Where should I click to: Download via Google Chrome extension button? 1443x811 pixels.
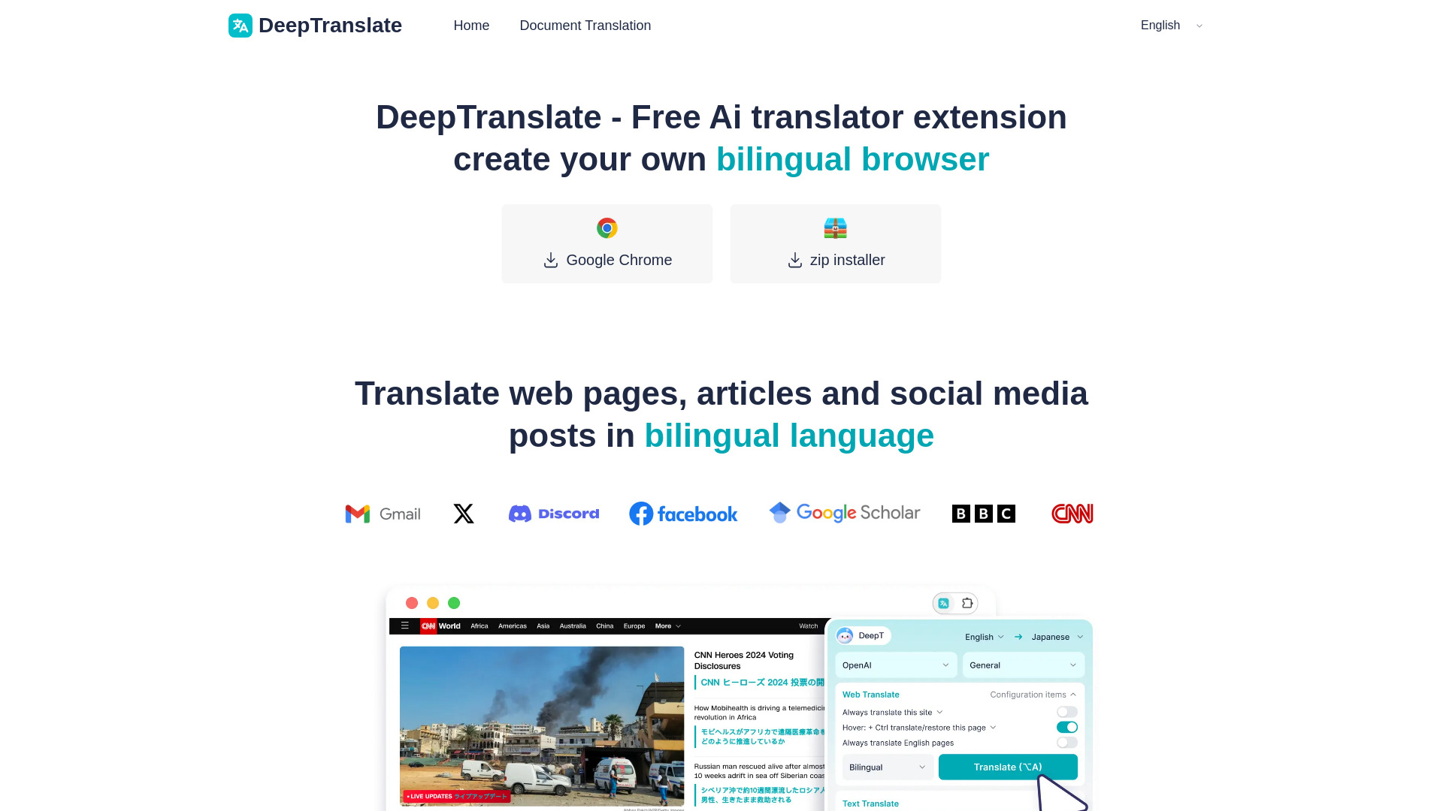pyautogui.click(x=606, y=243)
